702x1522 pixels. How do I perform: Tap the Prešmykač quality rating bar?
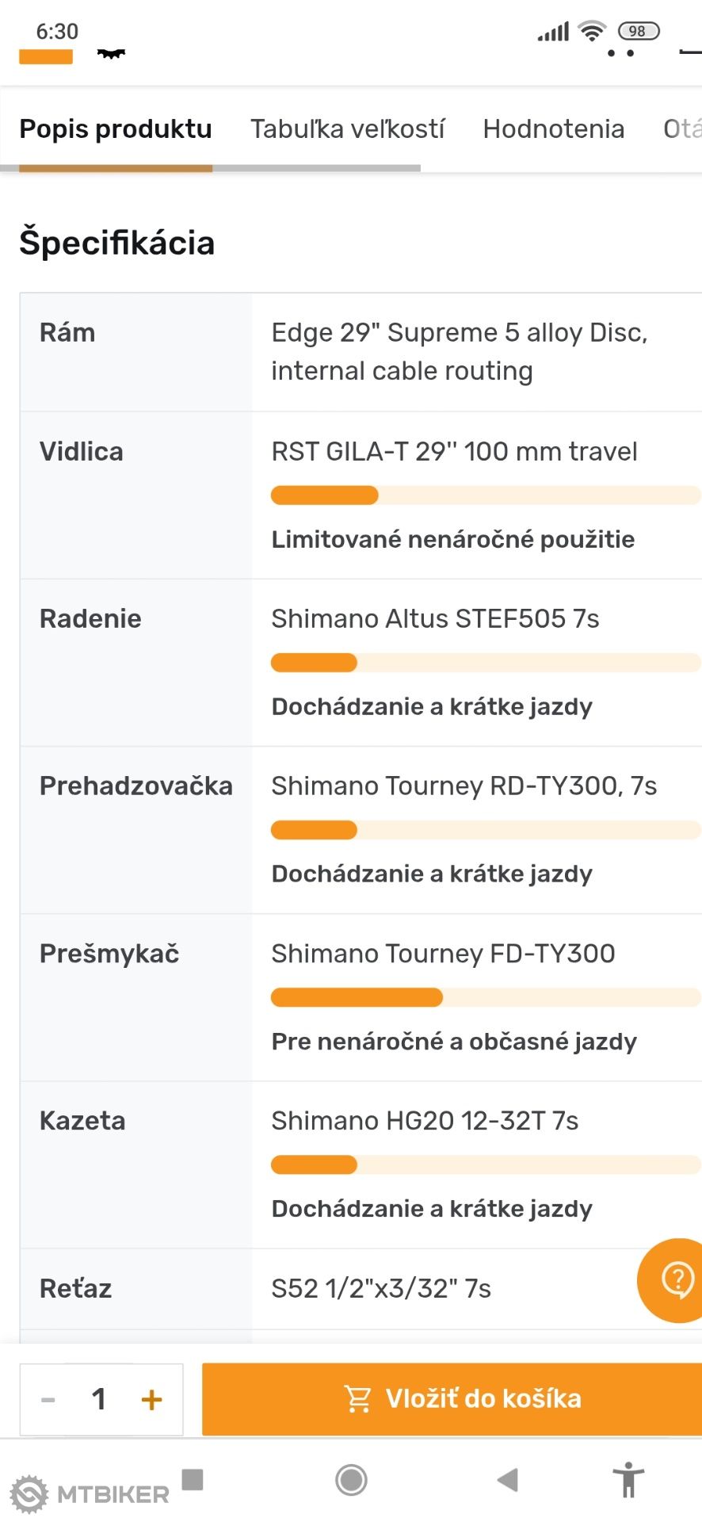click(x=486, y=997)
